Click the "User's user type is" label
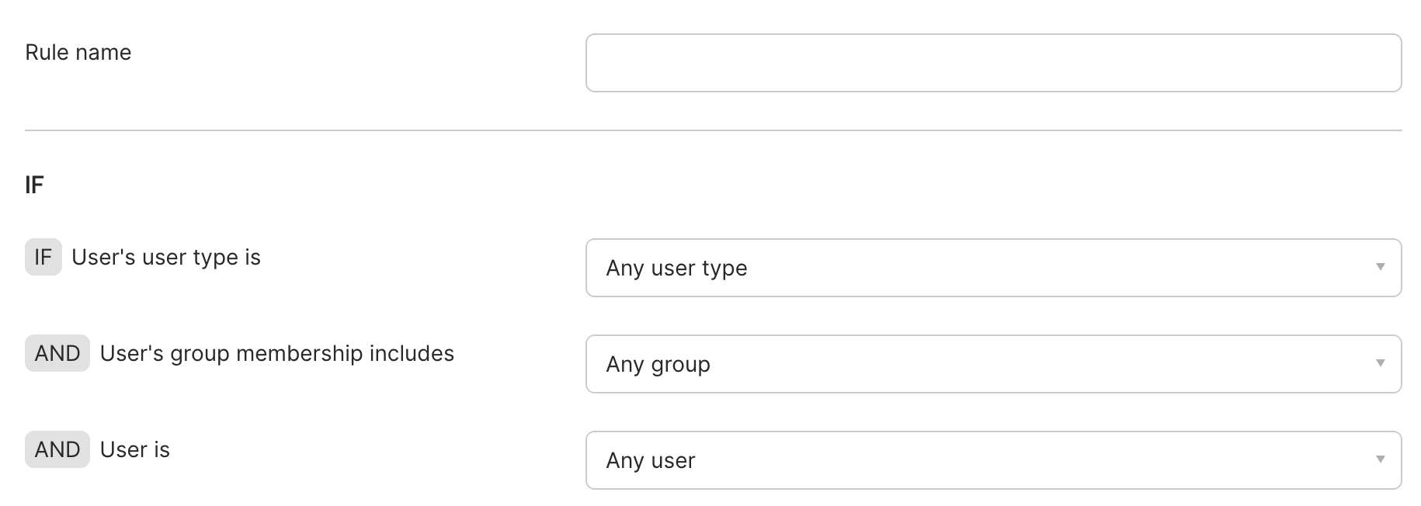 click(166, 258)
